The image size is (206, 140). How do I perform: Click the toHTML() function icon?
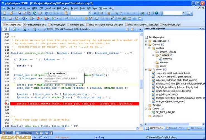click(161, 59)
